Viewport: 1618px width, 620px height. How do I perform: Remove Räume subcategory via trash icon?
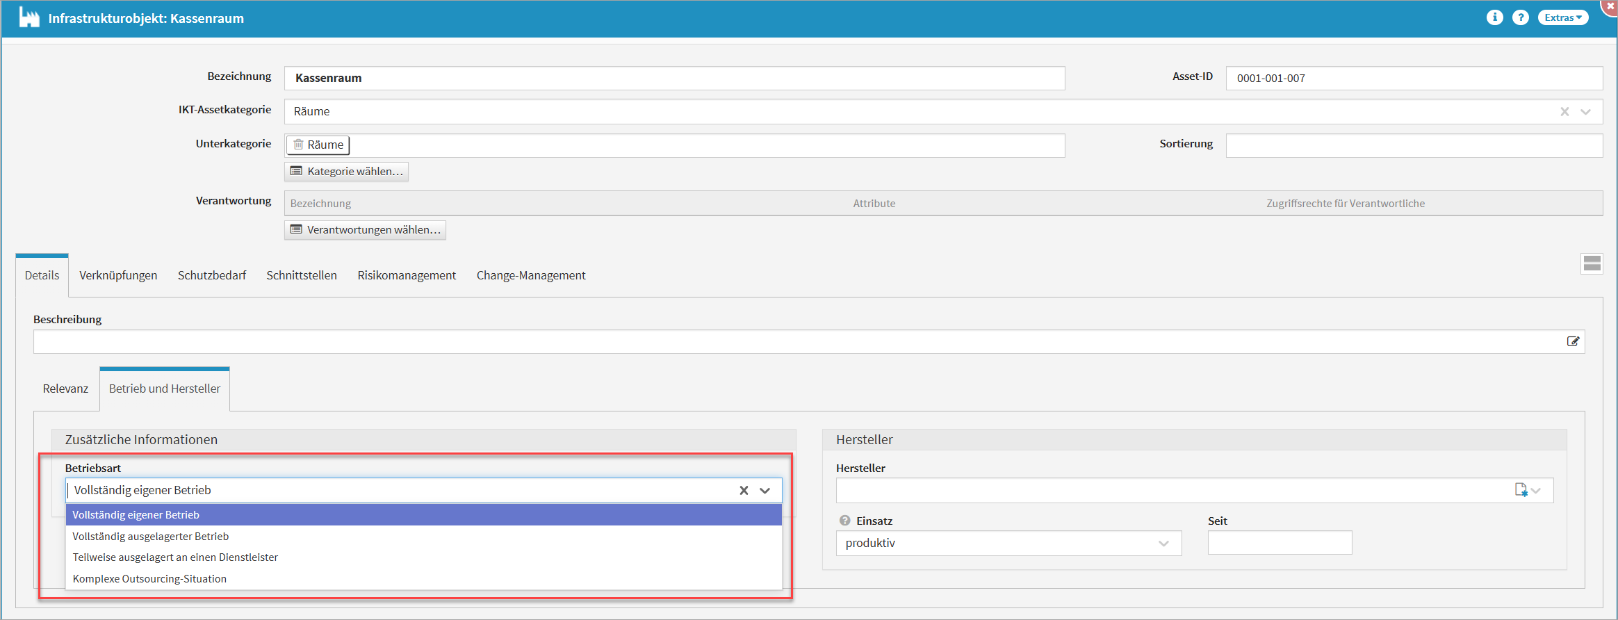[x=298, y=145]
